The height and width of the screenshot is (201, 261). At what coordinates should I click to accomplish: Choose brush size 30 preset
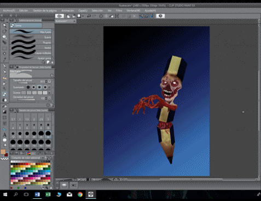pos(48,134)
